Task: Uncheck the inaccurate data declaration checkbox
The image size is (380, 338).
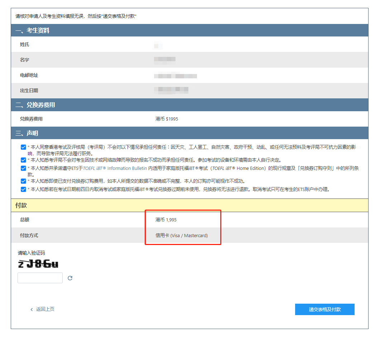Action: (x=24, y=181)
